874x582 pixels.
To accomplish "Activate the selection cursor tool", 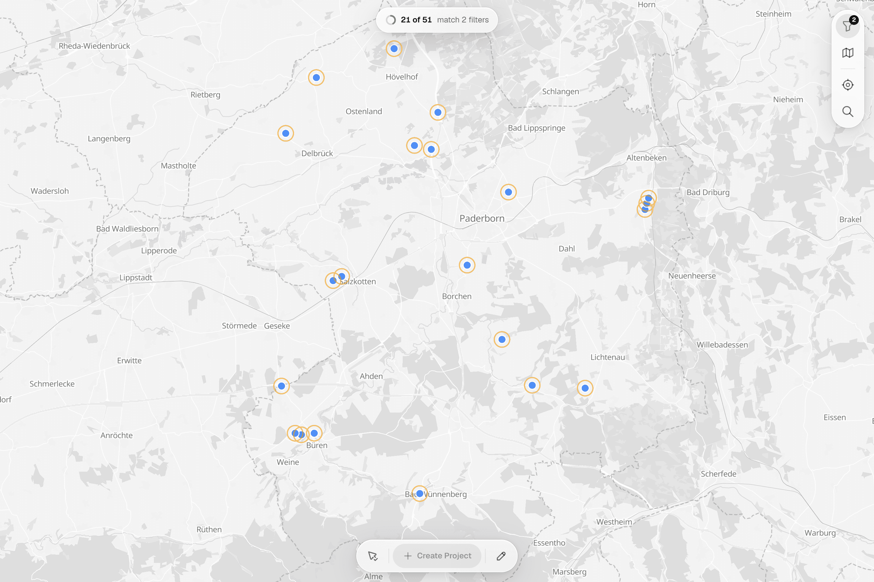I will (x=373, y=556).
